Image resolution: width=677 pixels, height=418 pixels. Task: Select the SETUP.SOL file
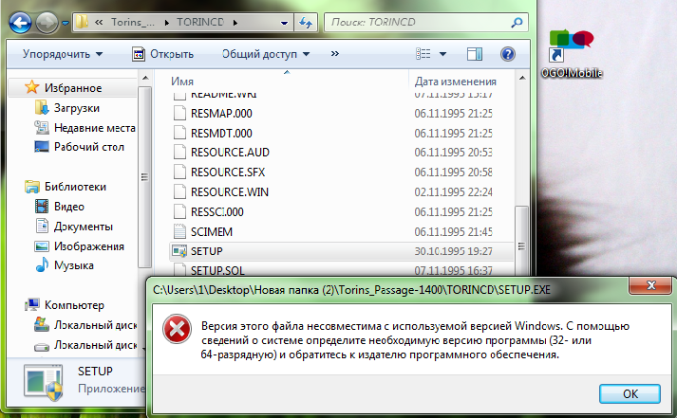(x=217, y=270)
